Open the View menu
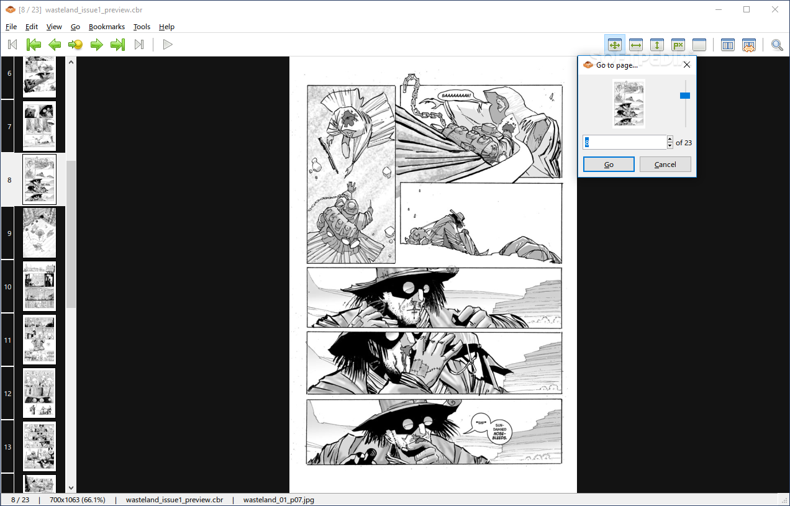Screen dimensions: 790x506 point(54,27)
